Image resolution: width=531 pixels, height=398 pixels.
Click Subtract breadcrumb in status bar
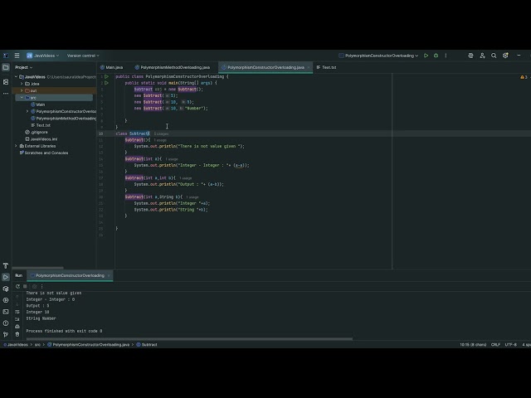pyautogui.click(x=147, y=345)
